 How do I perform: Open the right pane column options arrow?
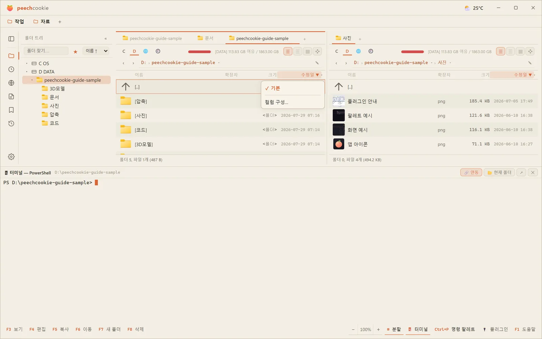535,75
